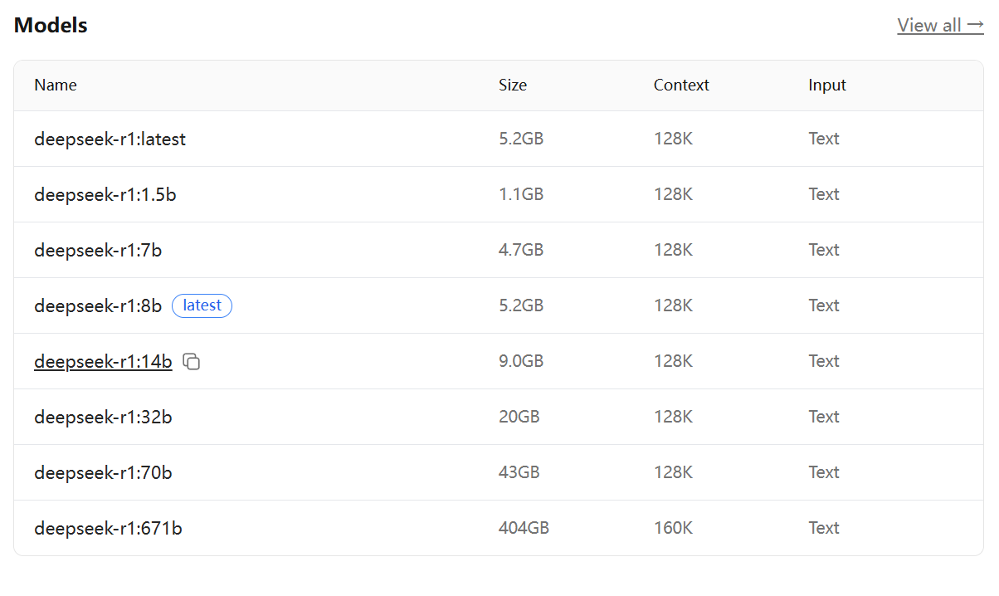Open the deepseek-r1:1.5b model
999x596 pixels.
tap(105, 195)
